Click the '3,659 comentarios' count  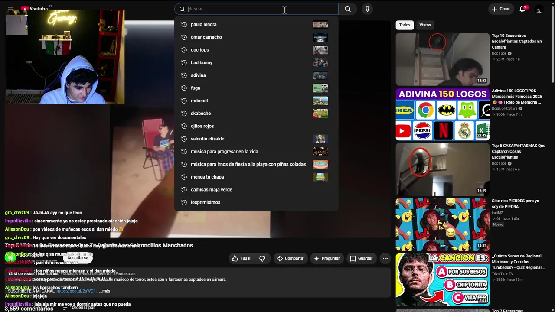point(29,309)
